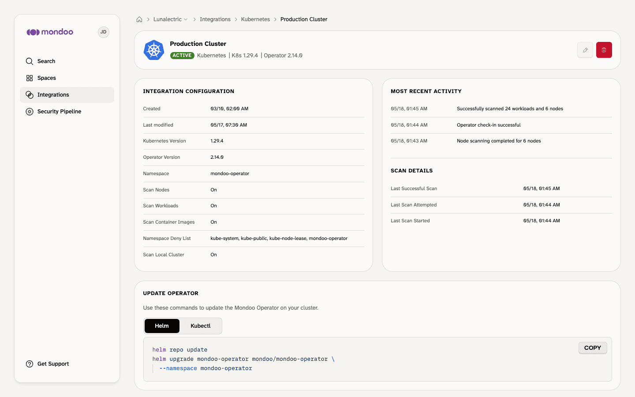Viewport: 635px width, 397px height.
Task: Click the 'Scan Container Images' label
Action: tap(169, 222)
